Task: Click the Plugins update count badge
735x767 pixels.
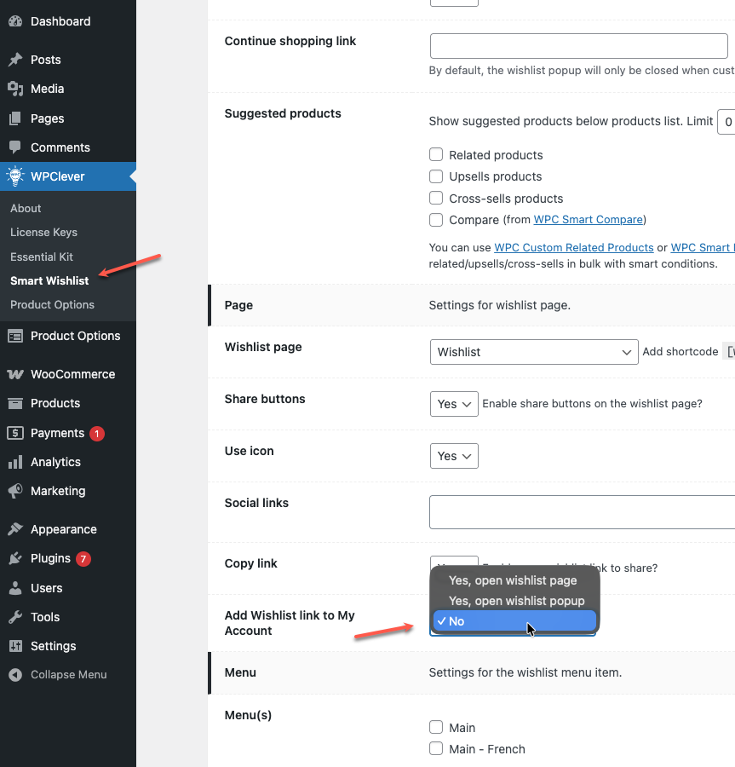Action: point(83,558)
